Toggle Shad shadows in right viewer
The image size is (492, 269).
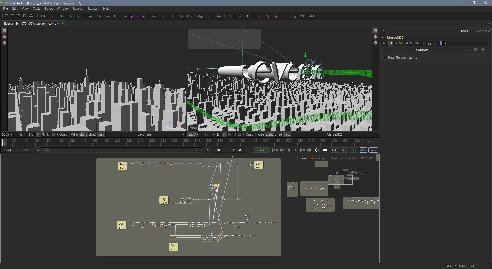(278, 134)
